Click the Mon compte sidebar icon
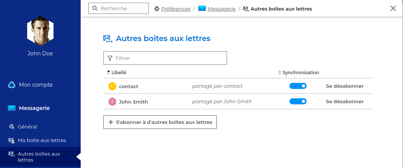 [x=12, y=85]
